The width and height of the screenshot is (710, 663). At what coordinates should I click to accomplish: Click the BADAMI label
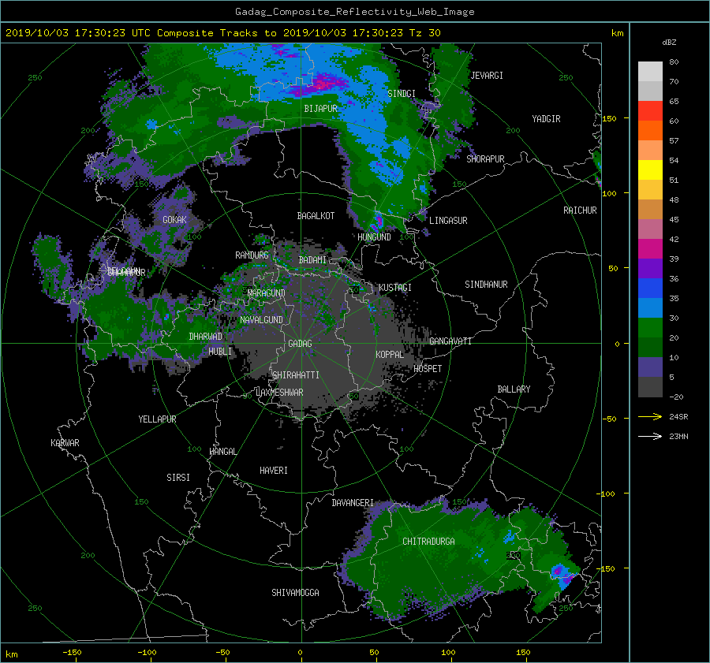[312, 260]
